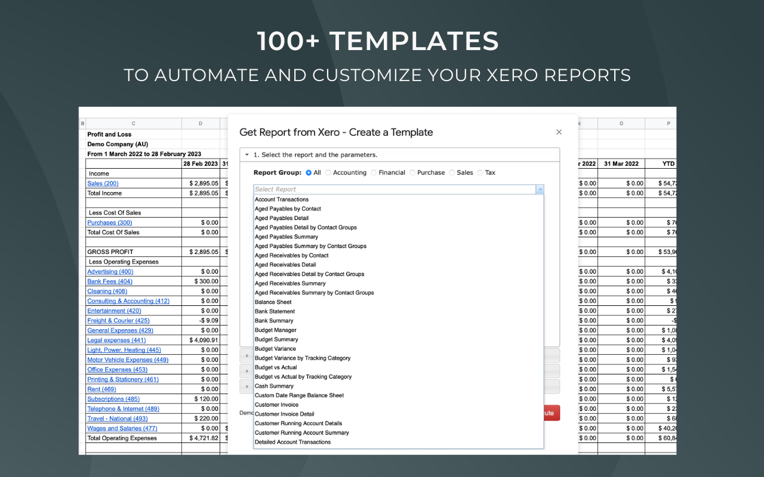Pick the Budget Variance report option

coord(399,349)
